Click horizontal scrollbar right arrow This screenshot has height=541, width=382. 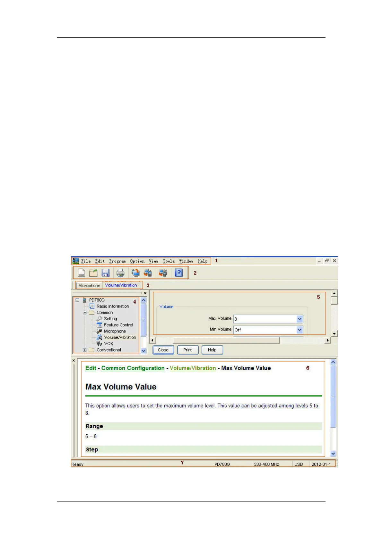(x=328, y=340)
